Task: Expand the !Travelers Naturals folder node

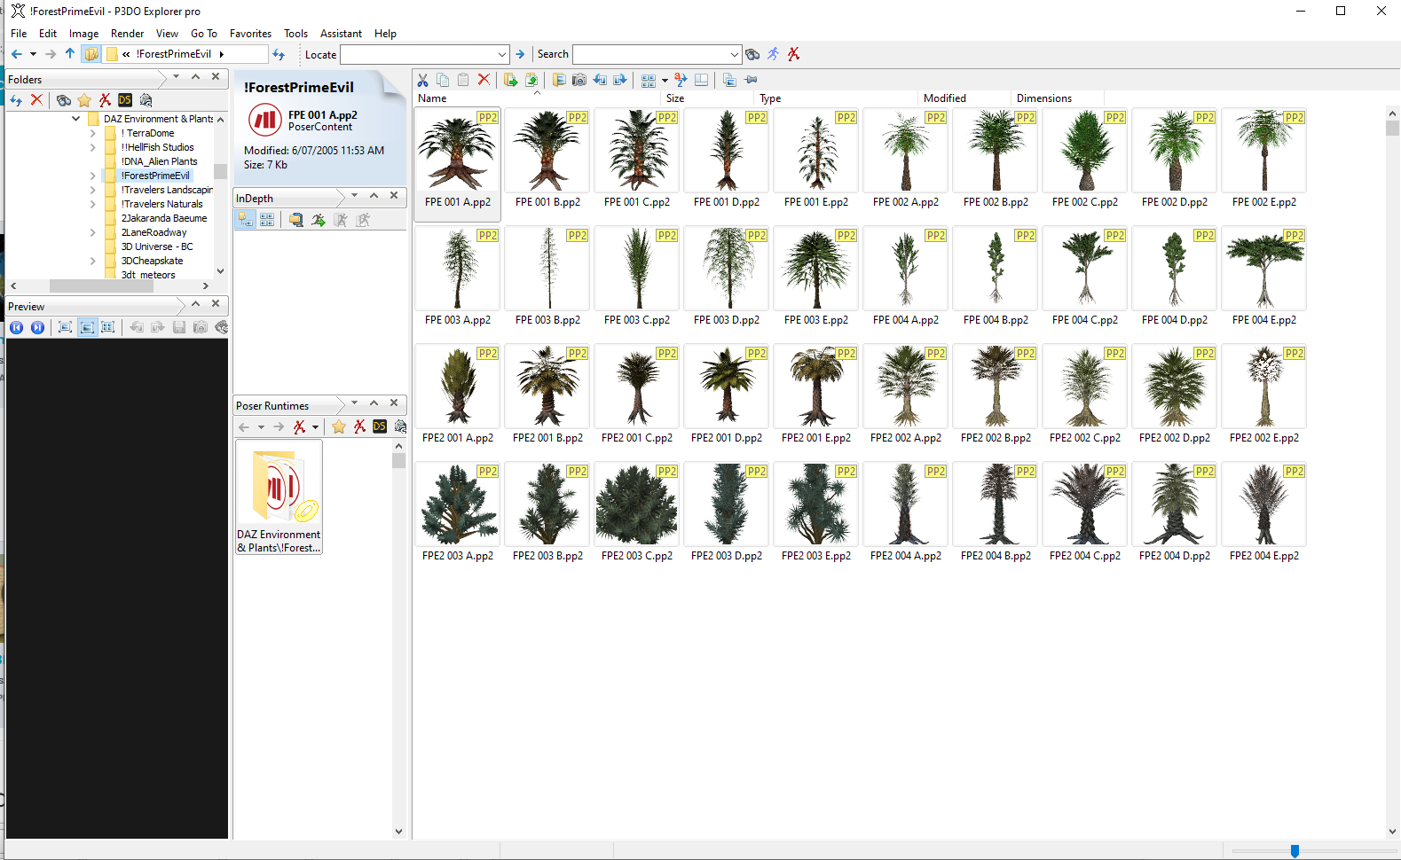Action: pos(93,204)
